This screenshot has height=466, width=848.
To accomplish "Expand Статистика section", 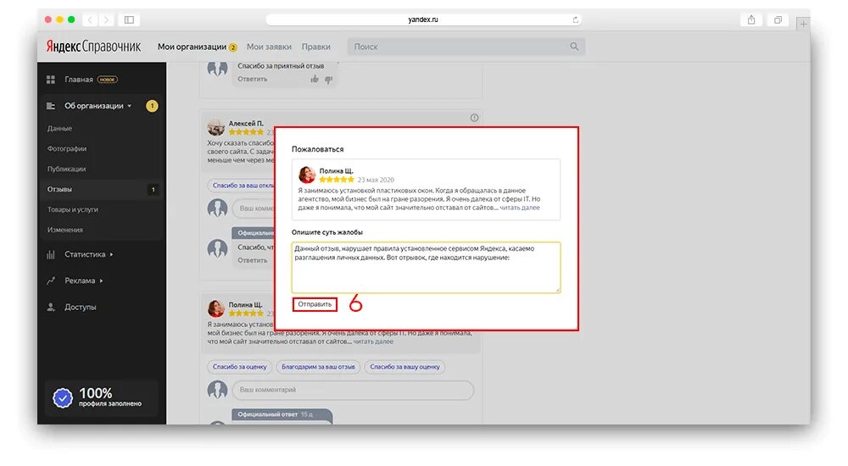I will (89, 254).
